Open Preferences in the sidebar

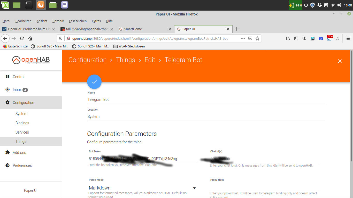pos(31,166)
